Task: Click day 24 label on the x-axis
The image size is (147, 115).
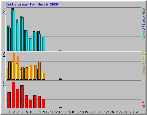Action: [108, 112]
